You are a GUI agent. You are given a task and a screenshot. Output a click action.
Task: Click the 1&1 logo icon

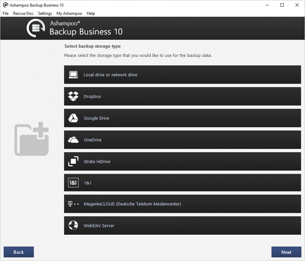[73, 182]
